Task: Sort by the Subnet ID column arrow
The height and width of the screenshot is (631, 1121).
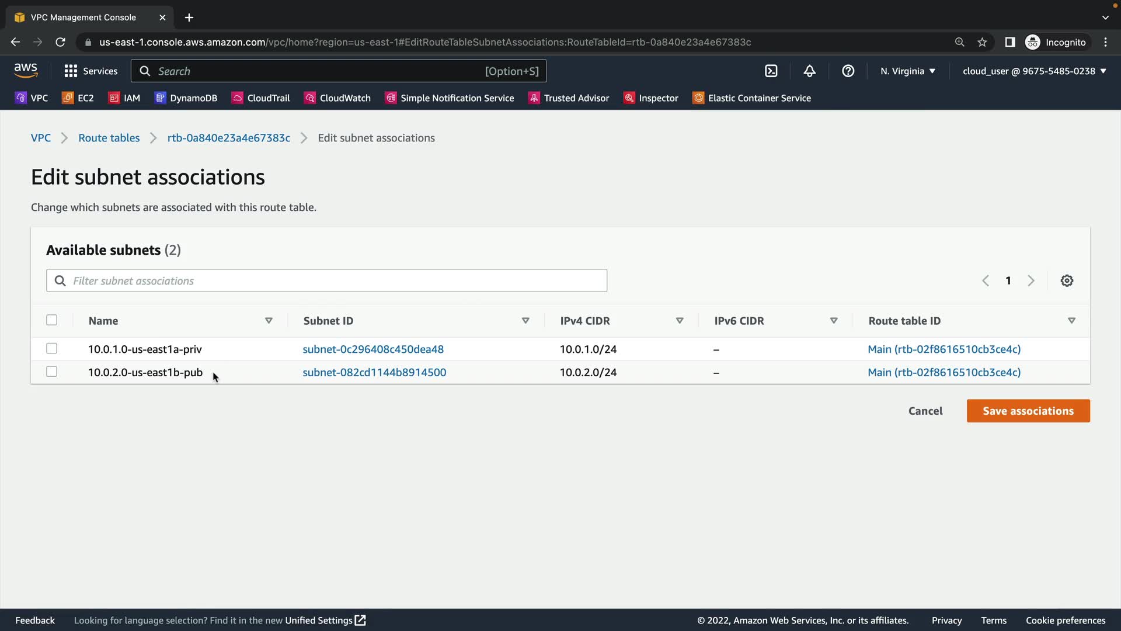Action: point(525,321)
